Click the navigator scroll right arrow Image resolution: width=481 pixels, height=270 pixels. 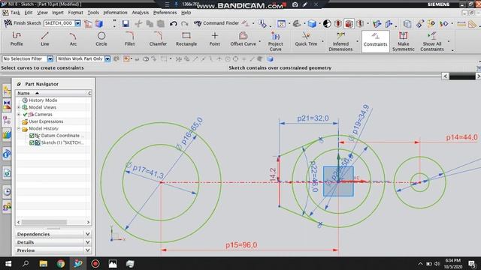(x=89, y=222)
